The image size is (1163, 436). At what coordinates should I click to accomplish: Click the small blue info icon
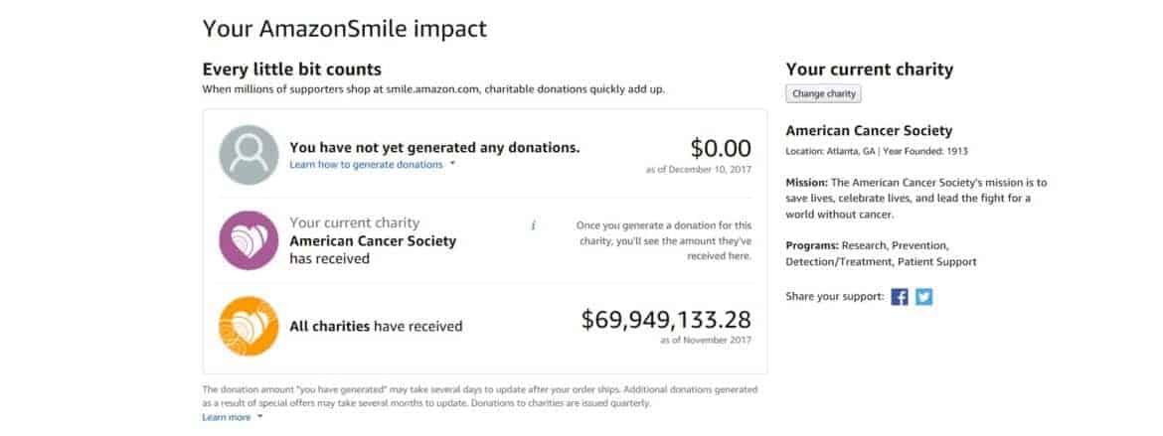coord(533,225)
